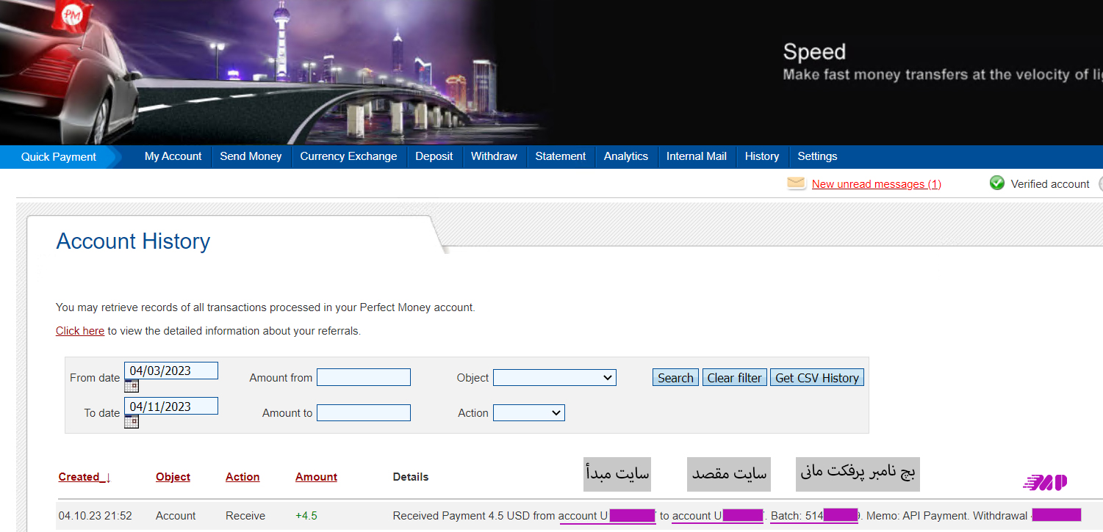Click the Amount from input field
Viewport: 1103px width, 532px height.
(364, 378)
